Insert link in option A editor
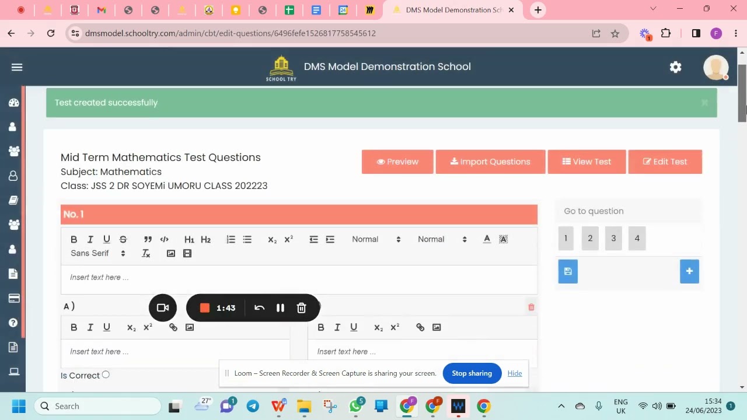Viewport: 747px width, 420px height. pyautogui.click(x=173, y=327)
